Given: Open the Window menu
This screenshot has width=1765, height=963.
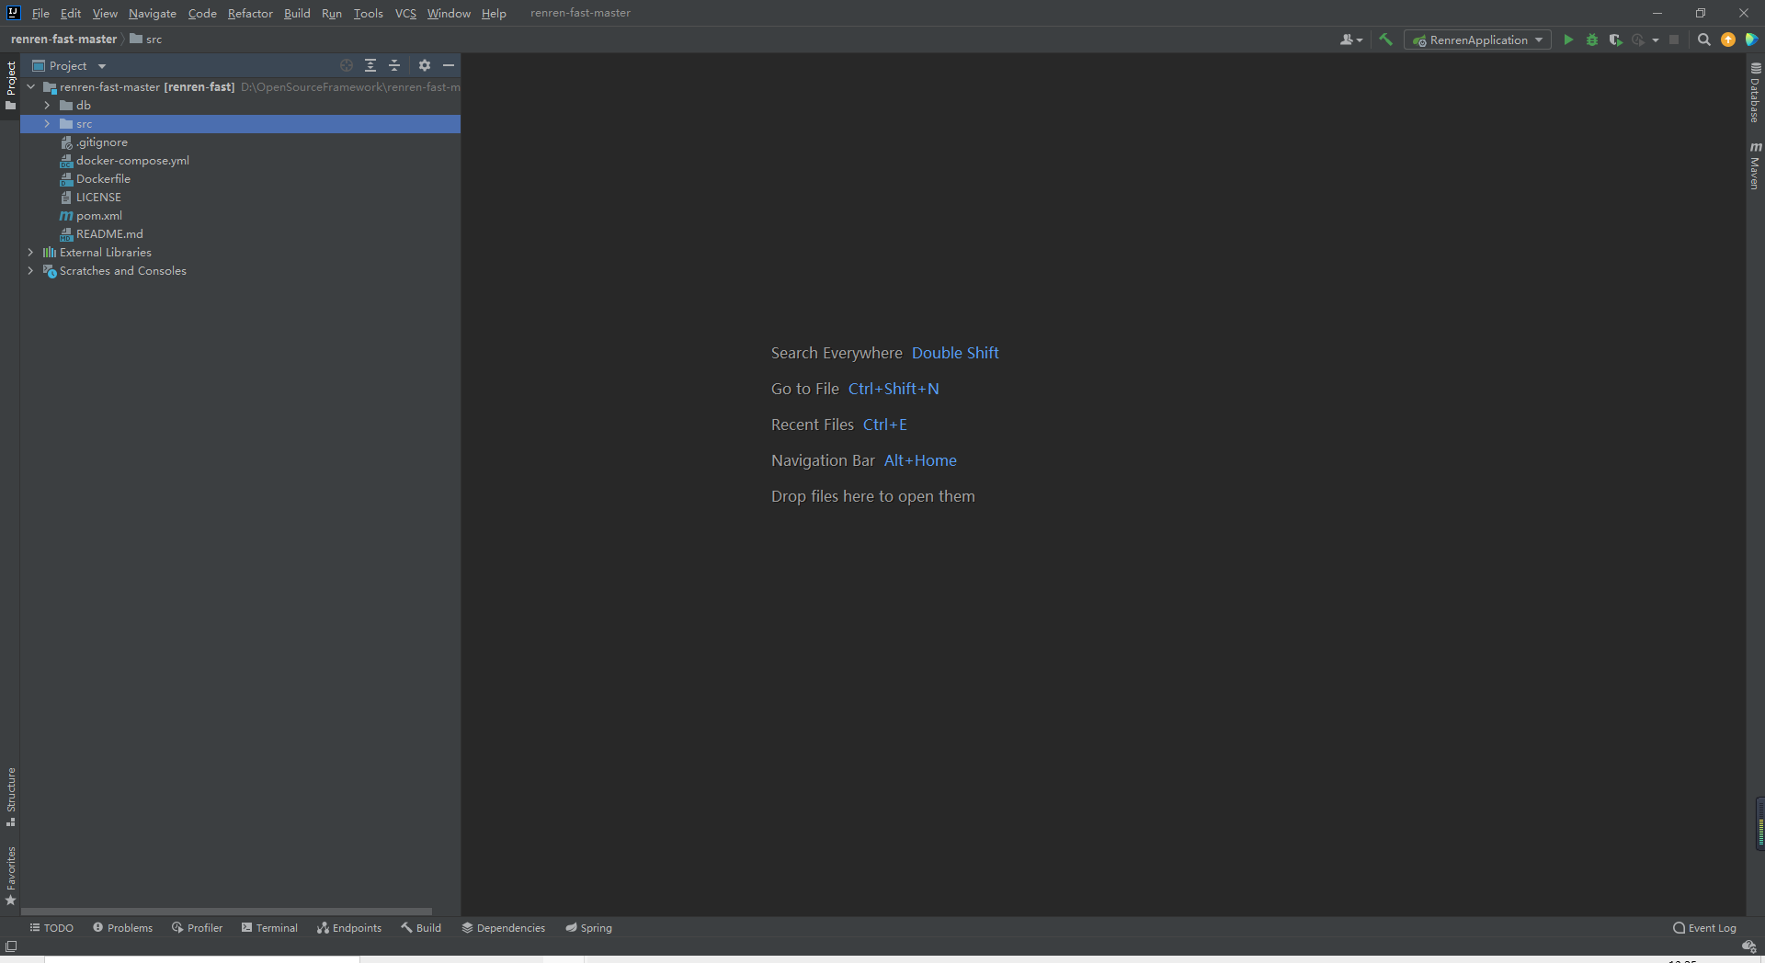Looking at the screenshot, I should pyautogui.click(x=449, y=13).
